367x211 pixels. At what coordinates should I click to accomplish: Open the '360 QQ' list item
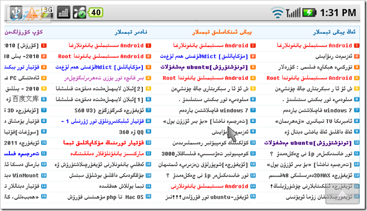pyautogui.click(x=131, y=132)
